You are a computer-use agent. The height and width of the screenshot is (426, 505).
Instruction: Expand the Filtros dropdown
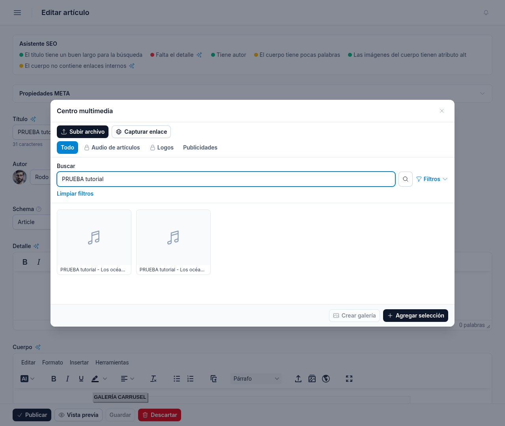pos(432,179)
